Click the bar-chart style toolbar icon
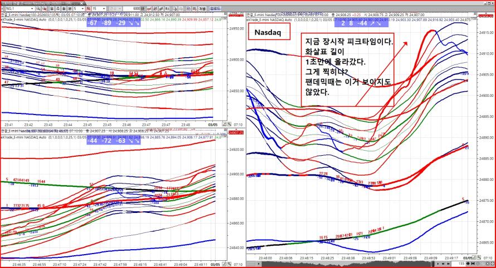This screenshot has height=268, width=496. 161,8
